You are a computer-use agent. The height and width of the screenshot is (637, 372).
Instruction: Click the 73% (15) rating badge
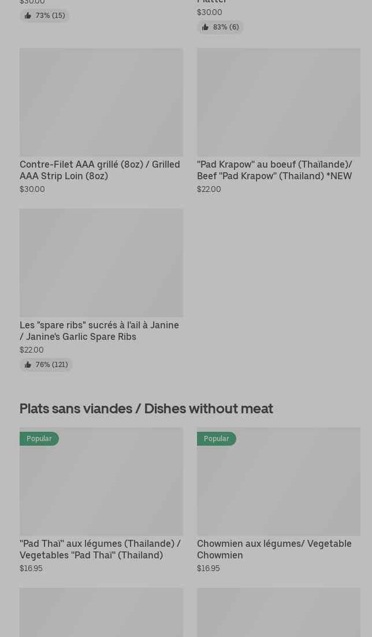pyautogui.click(x=45, y=16)
